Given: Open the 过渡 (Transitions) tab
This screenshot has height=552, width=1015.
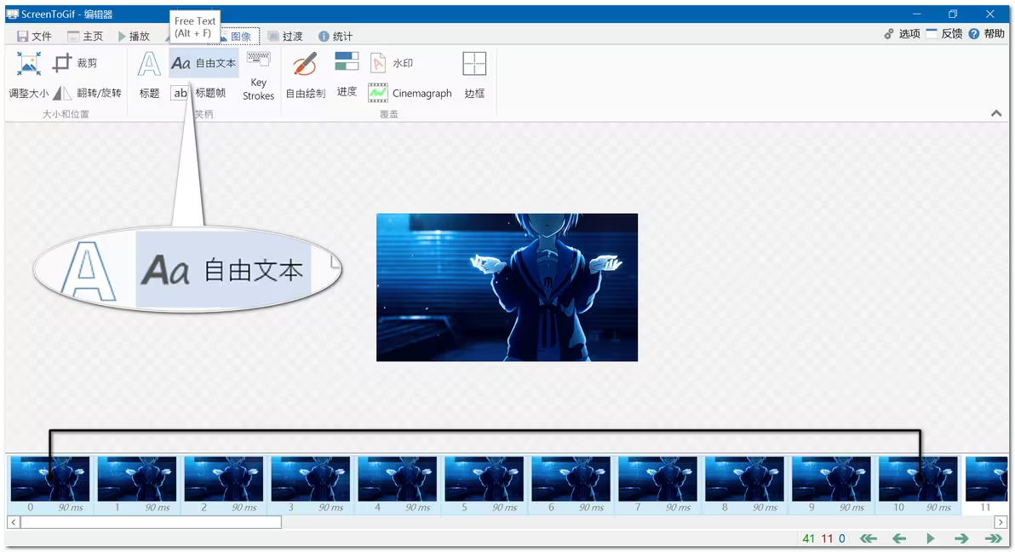Looking at the screenshot, I should (285, 37).
